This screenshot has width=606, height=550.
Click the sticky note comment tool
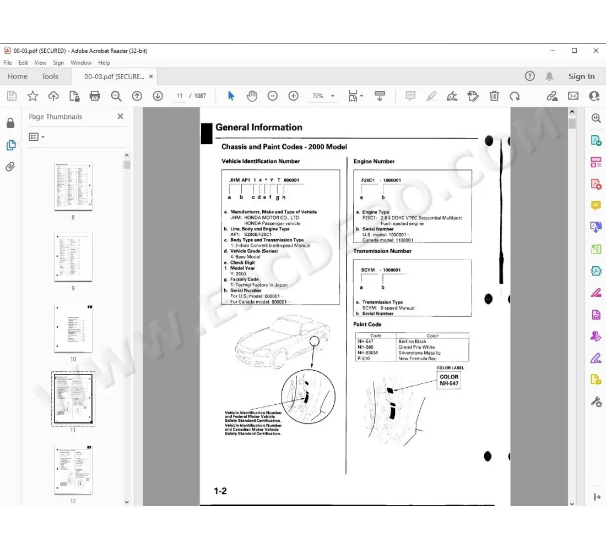pyautogui.click(x=410, y=96)
